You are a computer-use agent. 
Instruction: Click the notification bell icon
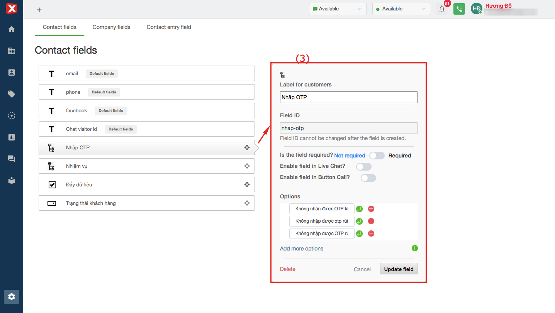(x=442, y=9)
